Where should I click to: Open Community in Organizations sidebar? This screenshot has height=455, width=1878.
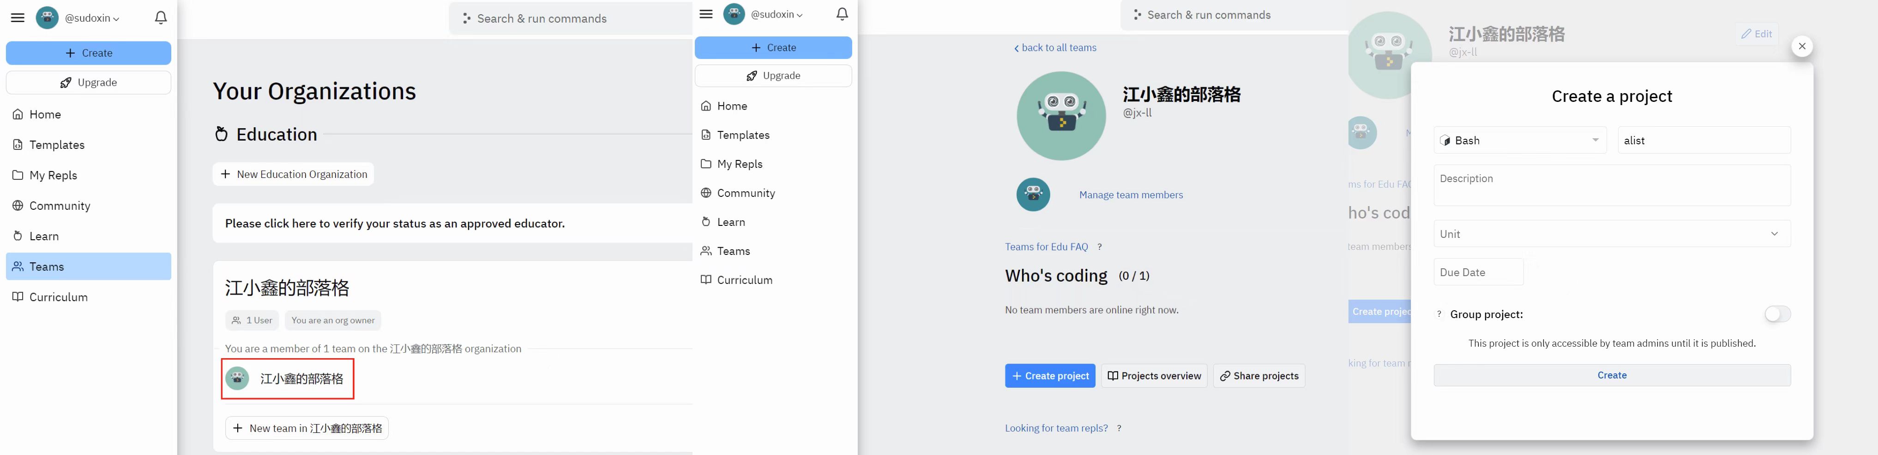(x=88, y=206)
